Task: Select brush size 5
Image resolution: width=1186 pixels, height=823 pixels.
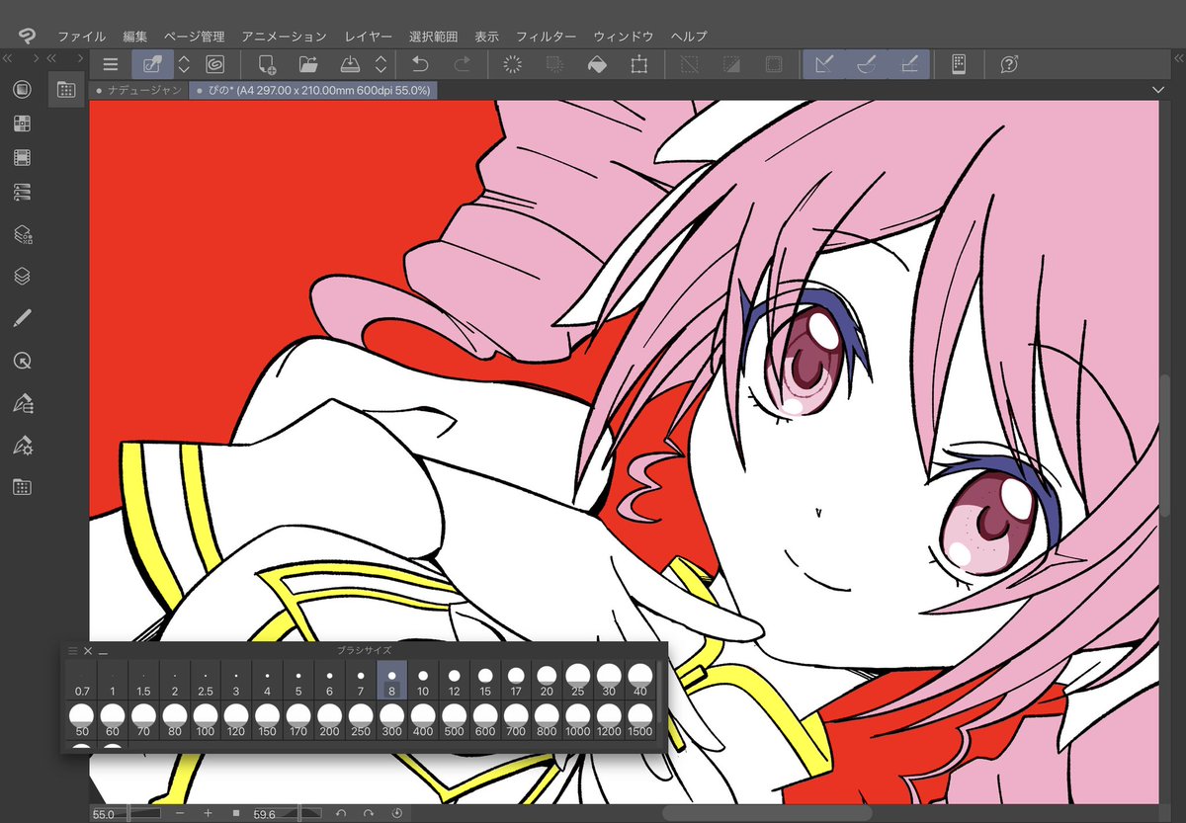Action: coord(298,680)
